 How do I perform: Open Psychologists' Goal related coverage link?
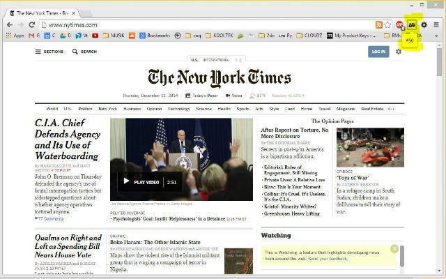169,219
